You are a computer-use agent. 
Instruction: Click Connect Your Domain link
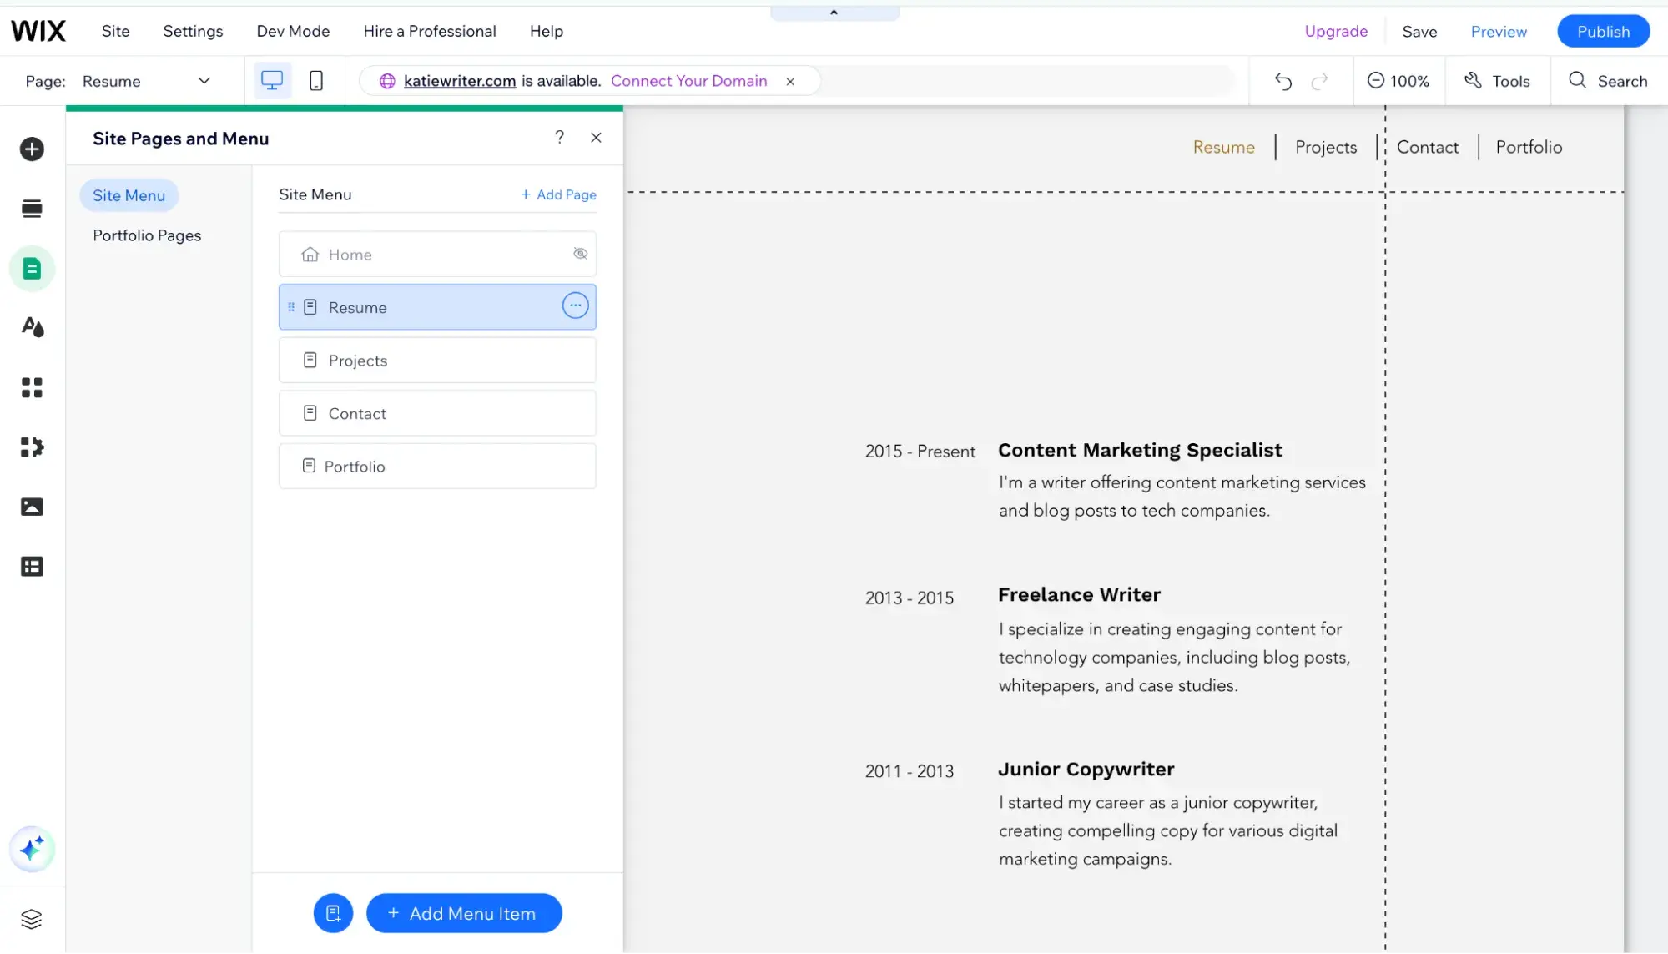pos(688,81)
